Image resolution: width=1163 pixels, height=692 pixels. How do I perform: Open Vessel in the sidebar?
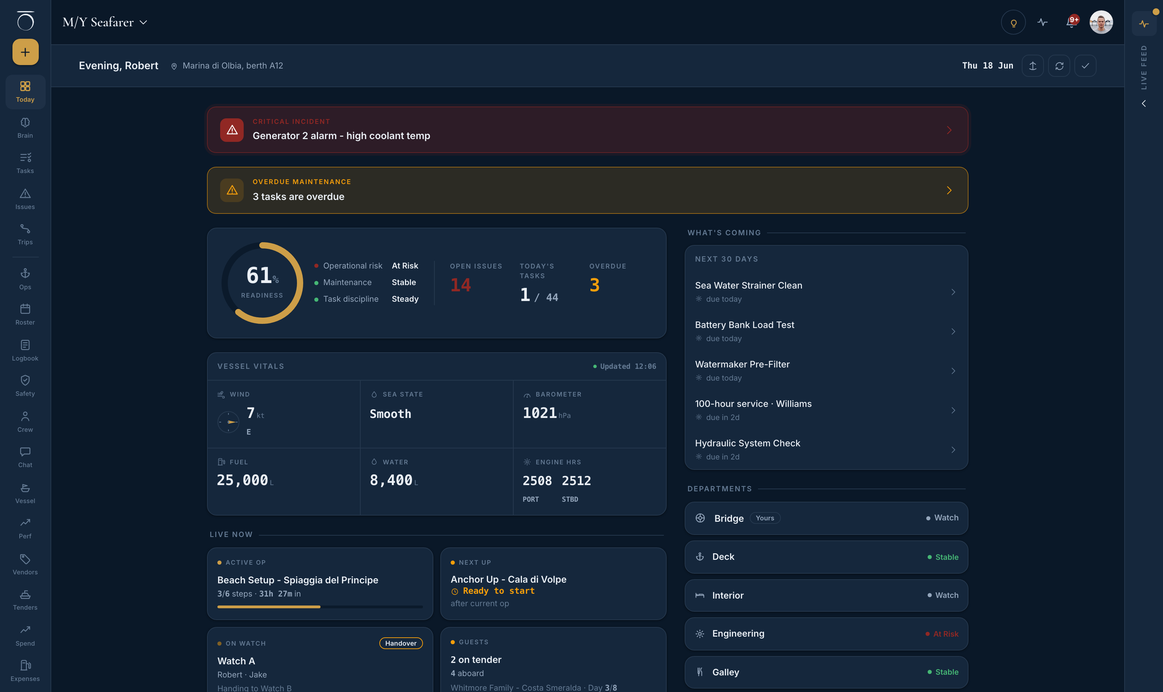pyautogui.click(x=25, y=493)
